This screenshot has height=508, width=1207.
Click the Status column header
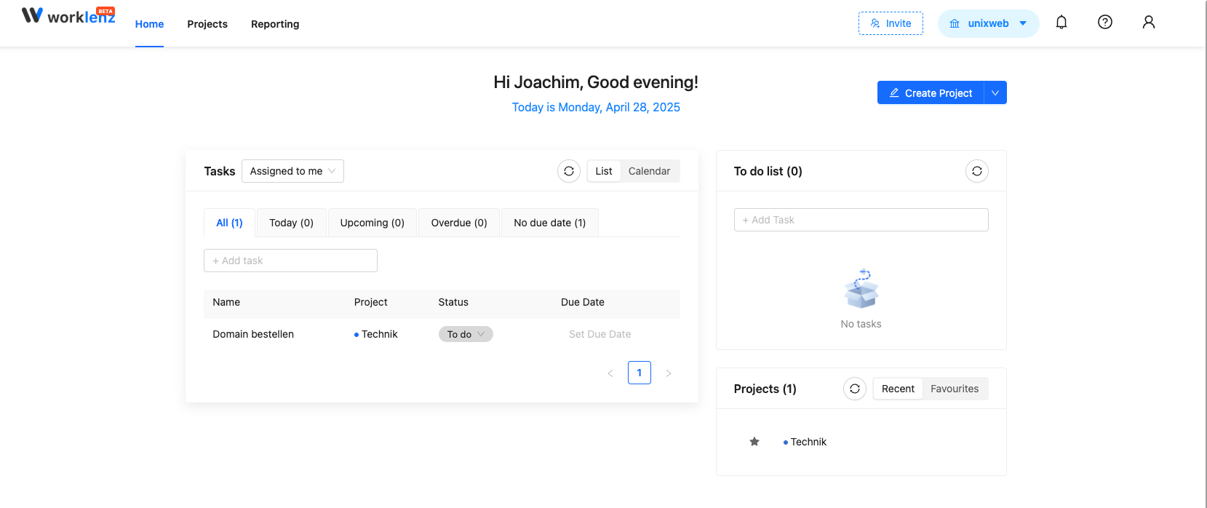coord(453,302)
